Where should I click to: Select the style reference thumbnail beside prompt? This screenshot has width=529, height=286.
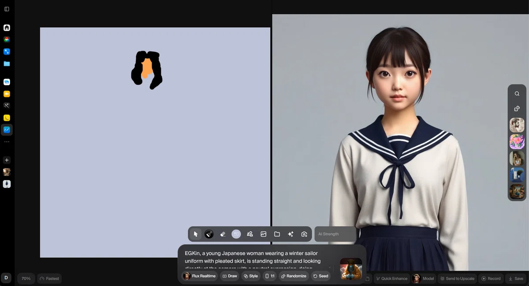[x=351, y=268]
